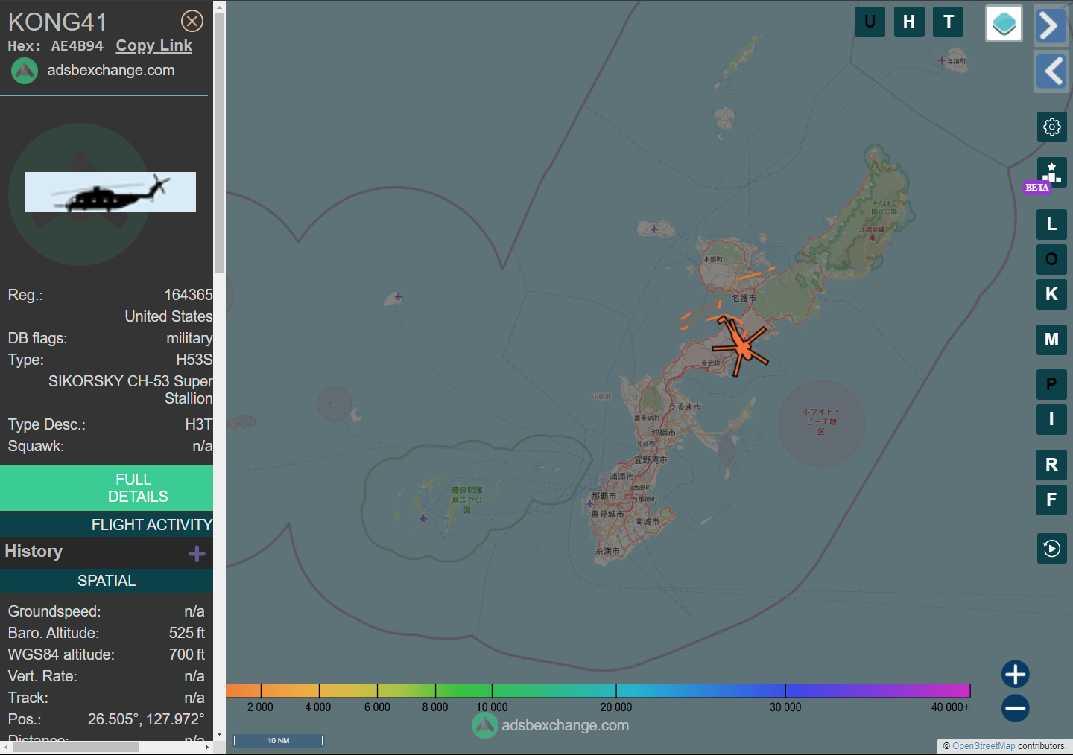The height and width of the screenshot is (755, 1073).
Task: Select the orange helicopter icon on map
Action: pyautogui.click(x=741, y=347)
